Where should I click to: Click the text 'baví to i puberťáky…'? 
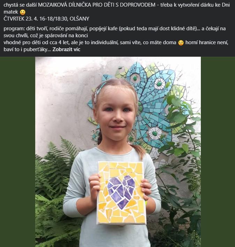point(28,49)
